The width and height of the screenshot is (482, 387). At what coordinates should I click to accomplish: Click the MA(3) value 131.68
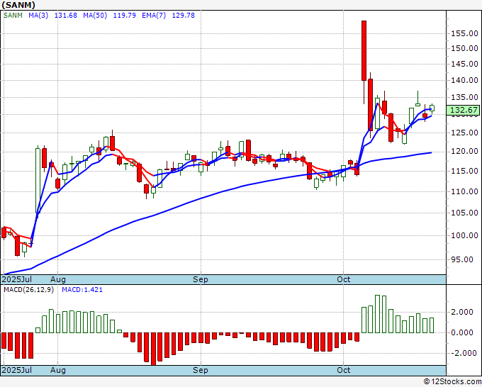coord(65,16)
